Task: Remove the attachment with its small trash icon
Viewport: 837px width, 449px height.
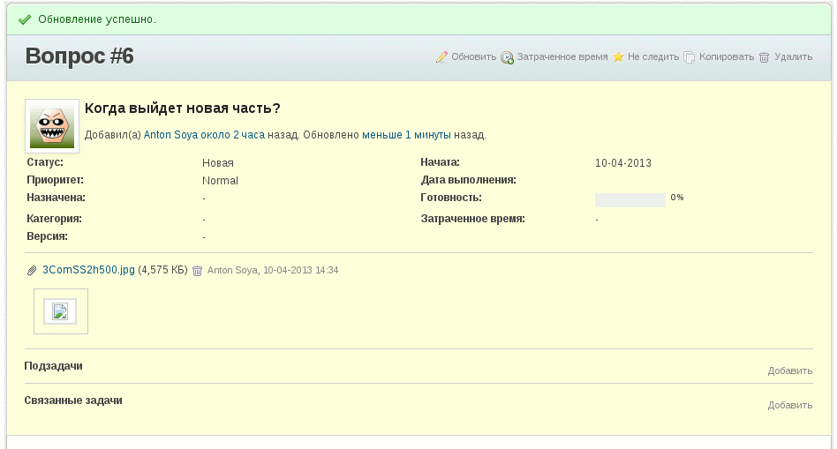Action: click(198, 271)
